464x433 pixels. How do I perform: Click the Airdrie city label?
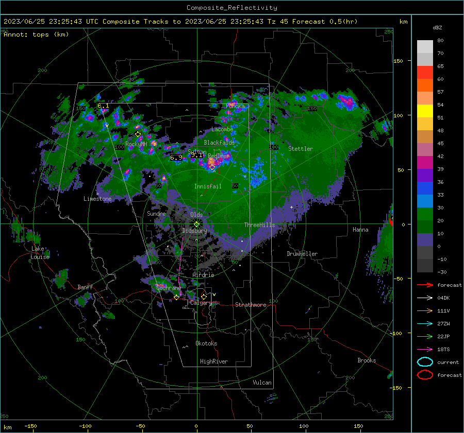[203, 275]
